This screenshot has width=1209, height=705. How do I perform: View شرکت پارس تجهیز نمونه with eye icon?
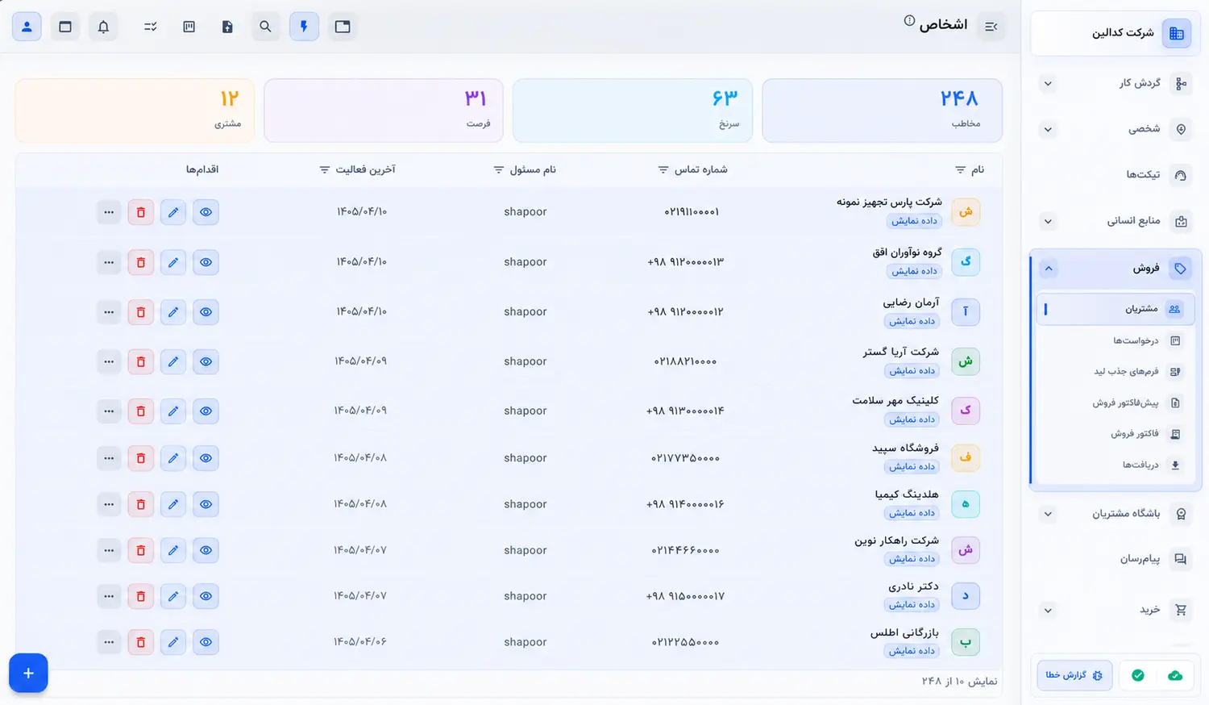[x=206, y=212]
